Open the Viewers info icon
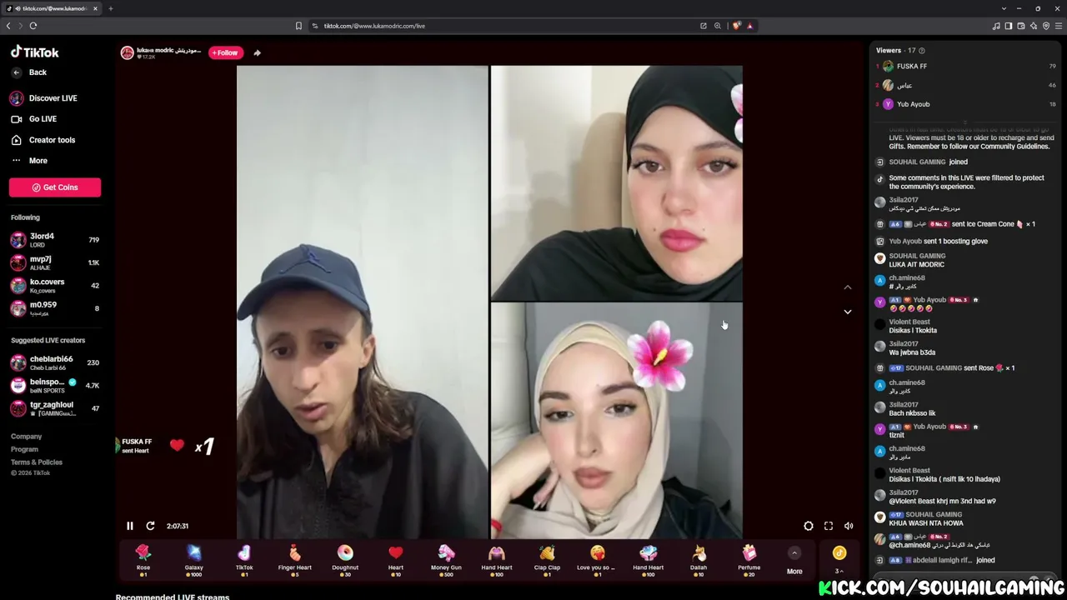 921,51
